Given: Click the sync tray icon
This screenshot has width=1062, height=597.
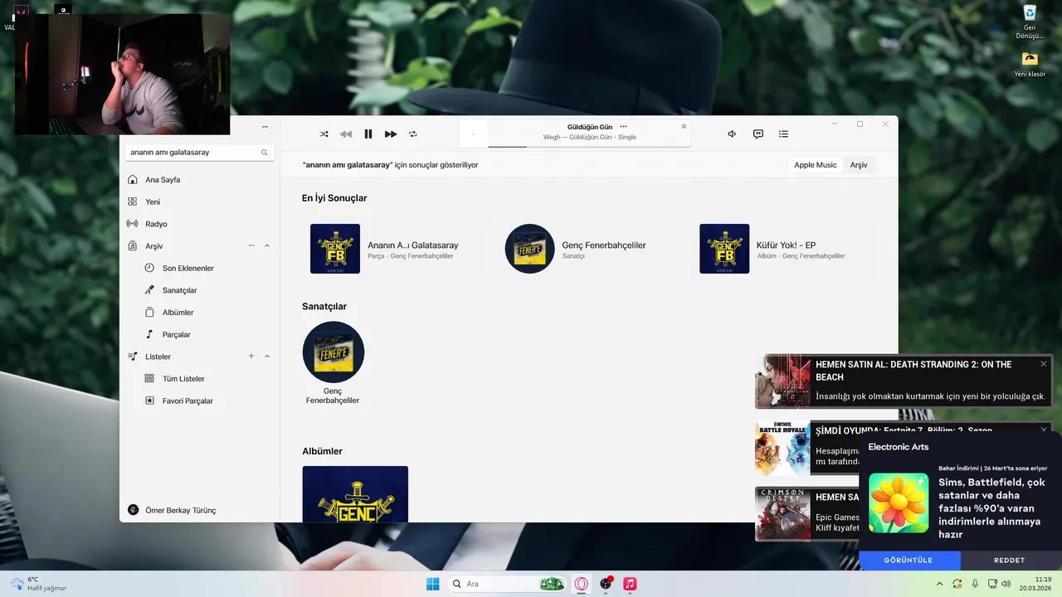Looking at the screenshot, I should [x=957, y=584].
